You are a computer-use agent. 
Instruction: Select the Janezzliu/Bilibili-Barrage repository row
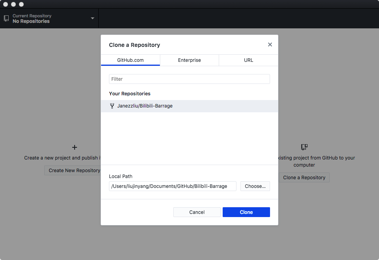[189, 106]
